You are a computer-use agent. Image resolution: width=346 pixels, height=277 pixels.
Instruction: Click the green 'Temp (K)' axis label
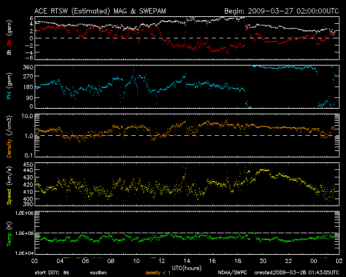point(9,234)
